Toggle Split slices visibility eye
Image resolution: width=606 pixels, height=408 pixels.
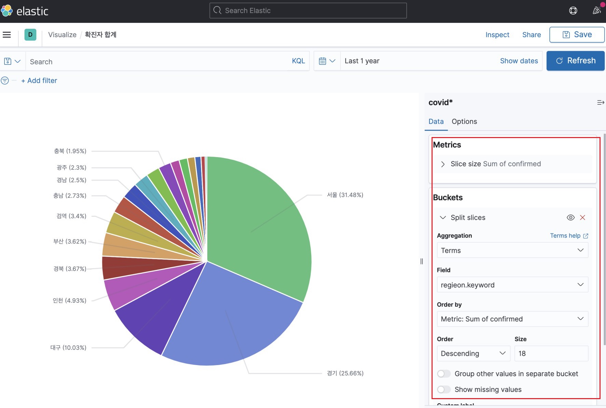click(570, 217)
